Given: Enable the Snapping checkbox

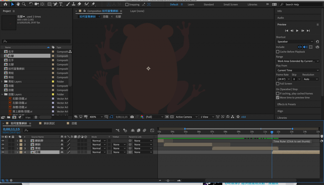Looking at the screenshot, I should pos(127,4).
